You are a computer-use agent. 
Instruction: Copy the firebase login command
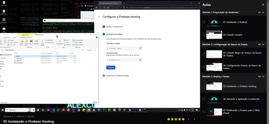coord(140,48)
